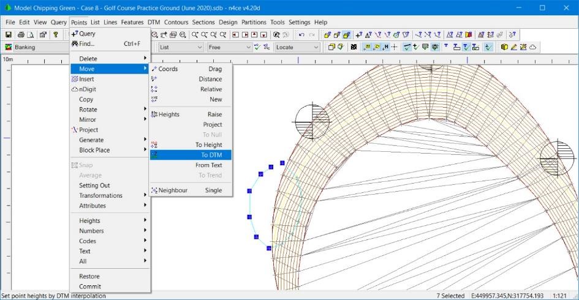The image size is (579, 300).
Task: Click the yellow pencil edit icon
Action: (514, 47)
